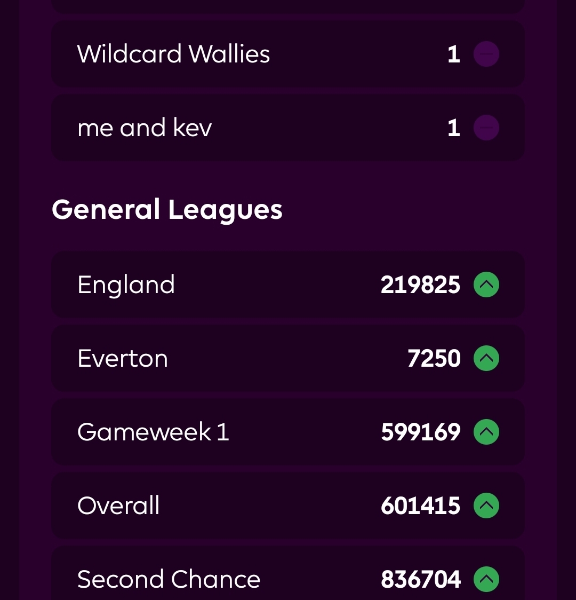Open the Wildcard Wallies league
Screen dimensions: 576x600
(174, 54)
